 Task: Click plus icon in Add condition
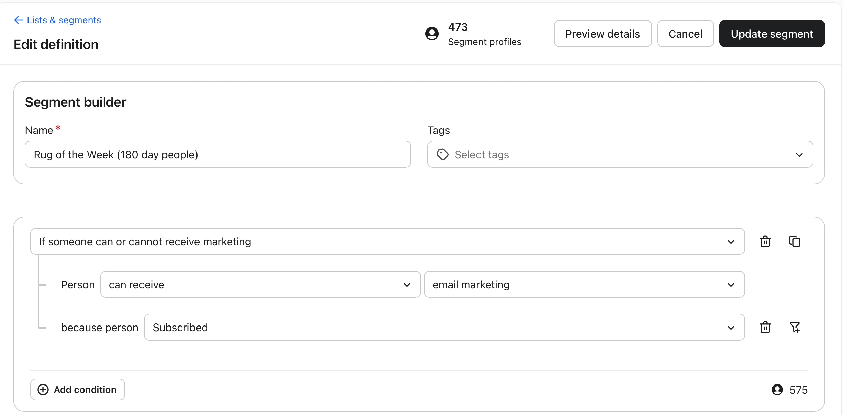(x=43, y=390)
